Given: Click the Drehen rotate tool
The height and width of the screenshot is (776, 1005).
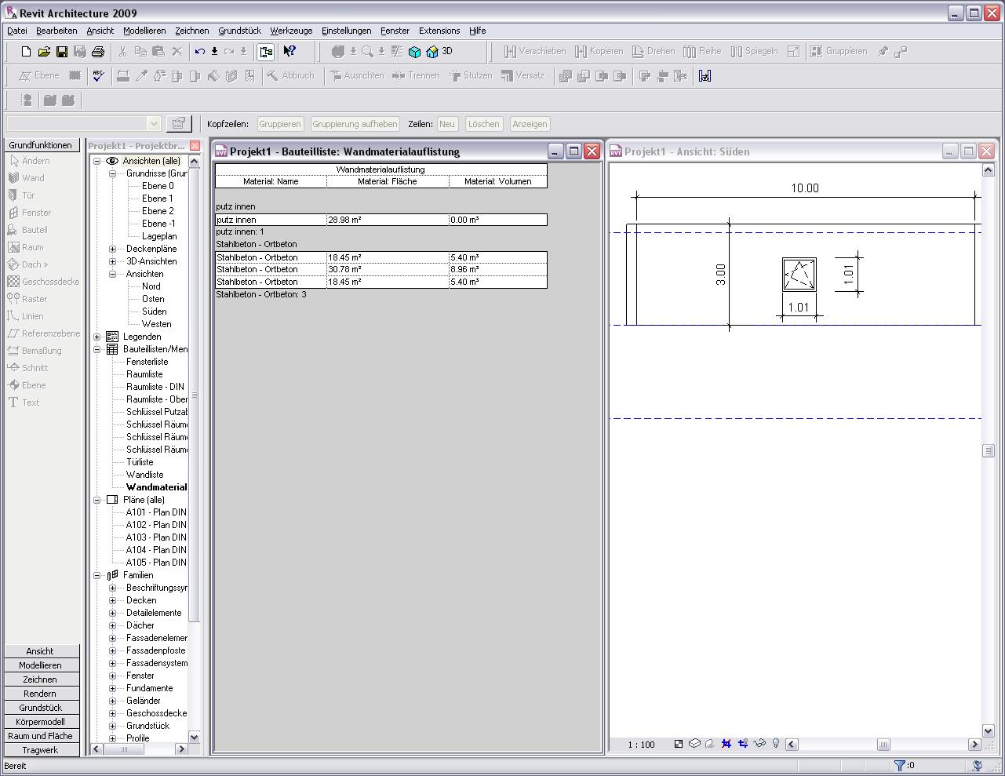Looking at the screenshot, I should point(653,52).
